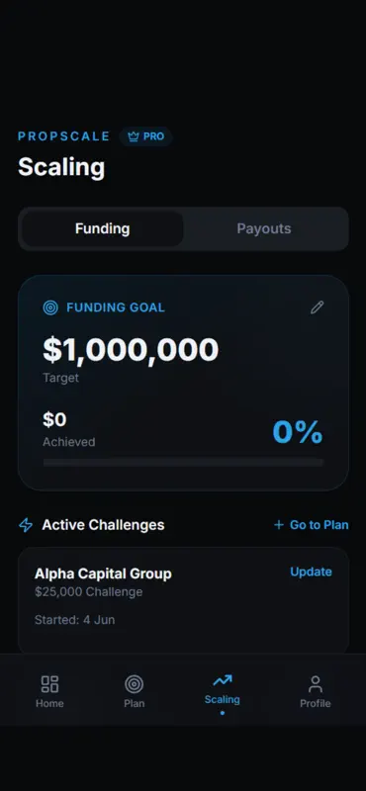Tap the 0% achieved percentage
Image resolution: width=366 pixels, height=791 pixels.
tap(298, 432)
